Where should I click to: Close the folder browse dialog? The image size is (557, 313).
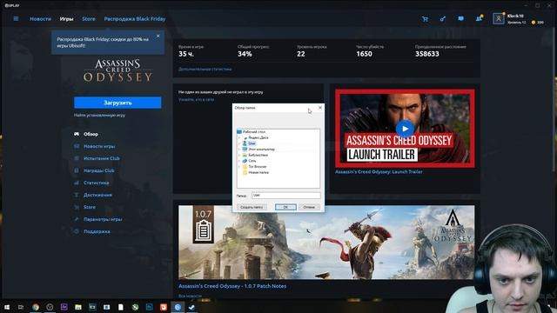(x=320, y=108)
